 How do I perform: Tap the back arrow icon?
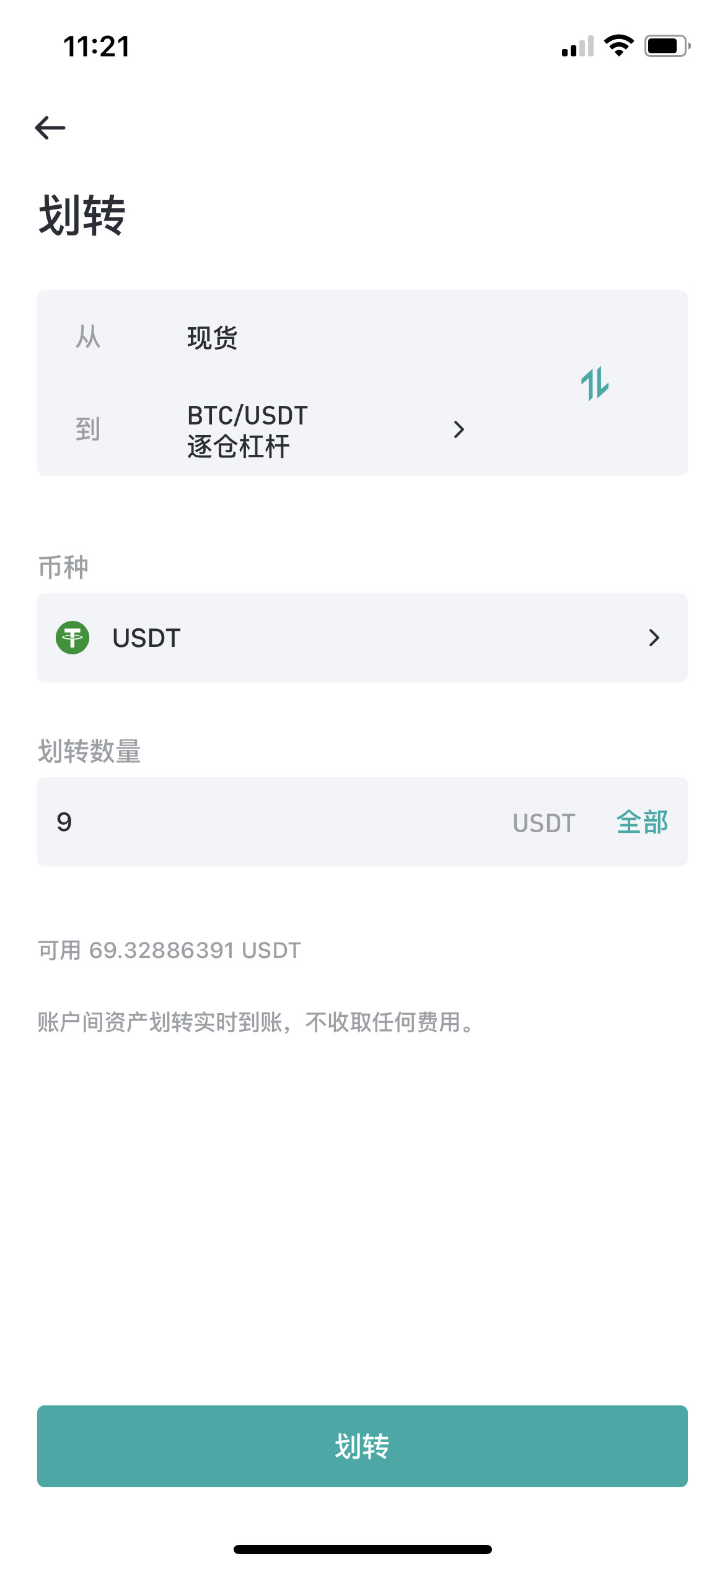50,128
